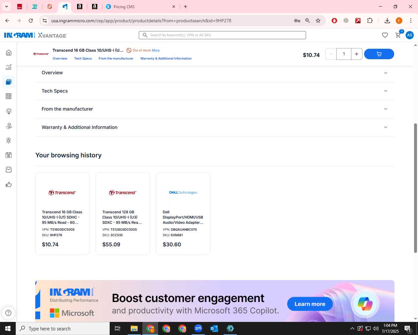Jump to Warranty & Additional Information link

click(166, 59)
